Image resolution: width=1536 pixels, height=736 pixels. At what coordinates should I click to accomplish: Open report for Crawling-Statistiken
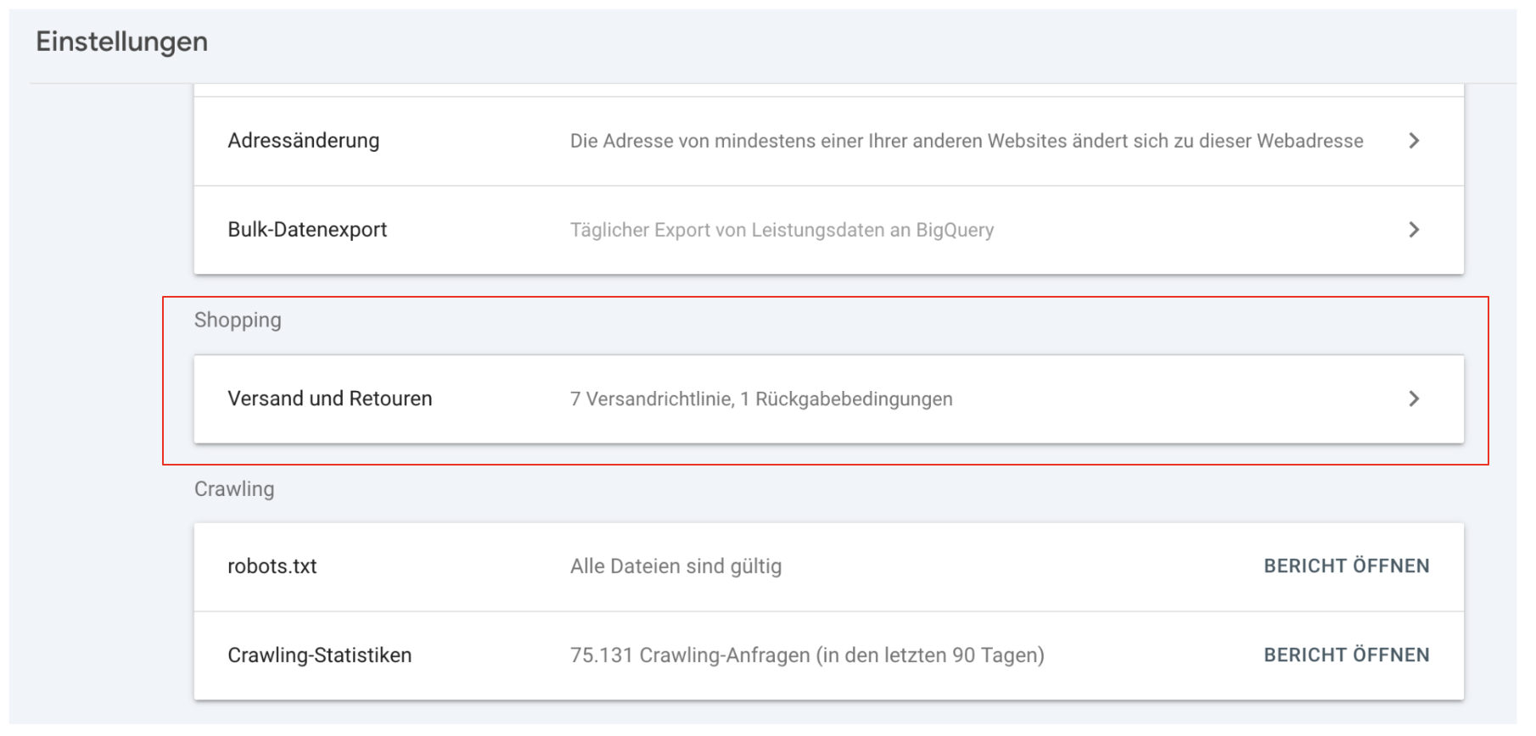[x=1346, y=655]
